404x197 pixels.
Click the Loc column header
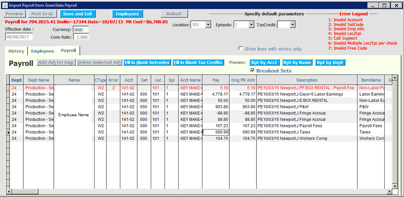point(158,80)
